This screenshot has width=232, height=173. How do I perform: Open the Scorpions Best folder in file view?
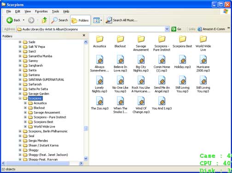click(x=182, y=41)
